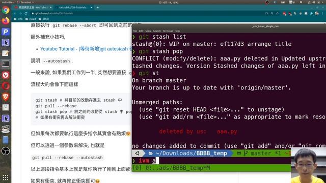Close the YouTube tab
This screenshot has height=183, width=326.
tap(50, 7)
